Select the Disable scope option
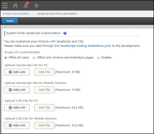The width and height of the screenshot is (154, 134). pos(99,58)
